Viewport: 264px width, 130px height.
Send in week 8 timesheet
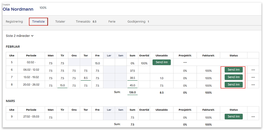coord(233,85)
